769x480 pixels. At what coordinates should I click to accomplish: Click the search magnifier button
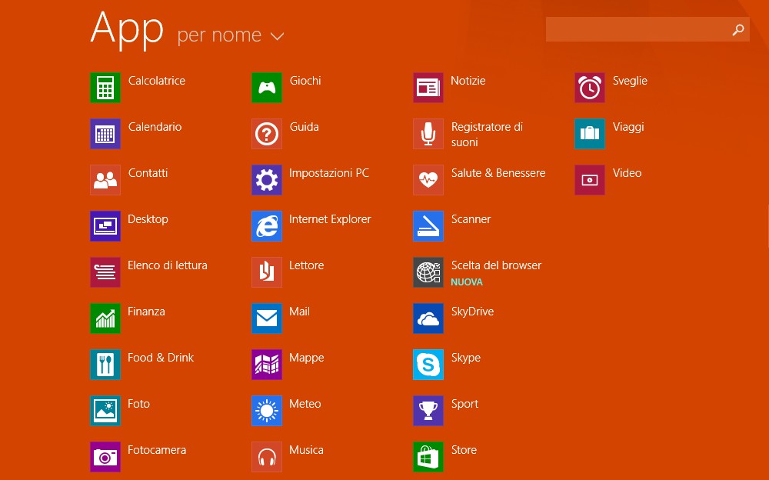point(738,30)
